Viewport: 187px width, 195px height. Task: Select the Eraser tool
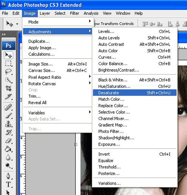click(8, 141)
